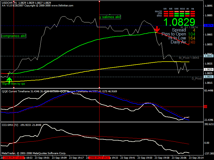Click the 392.6211 CCI scale value
This screenshot has width=214, height=160.
click(x=209, y=124)
